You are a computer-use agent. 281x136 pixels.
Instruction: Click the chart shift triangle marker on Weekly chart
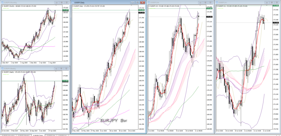point(55,71)
